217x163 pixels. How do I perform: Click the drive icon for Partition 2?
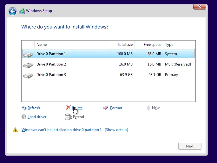(x=28, y=65)
